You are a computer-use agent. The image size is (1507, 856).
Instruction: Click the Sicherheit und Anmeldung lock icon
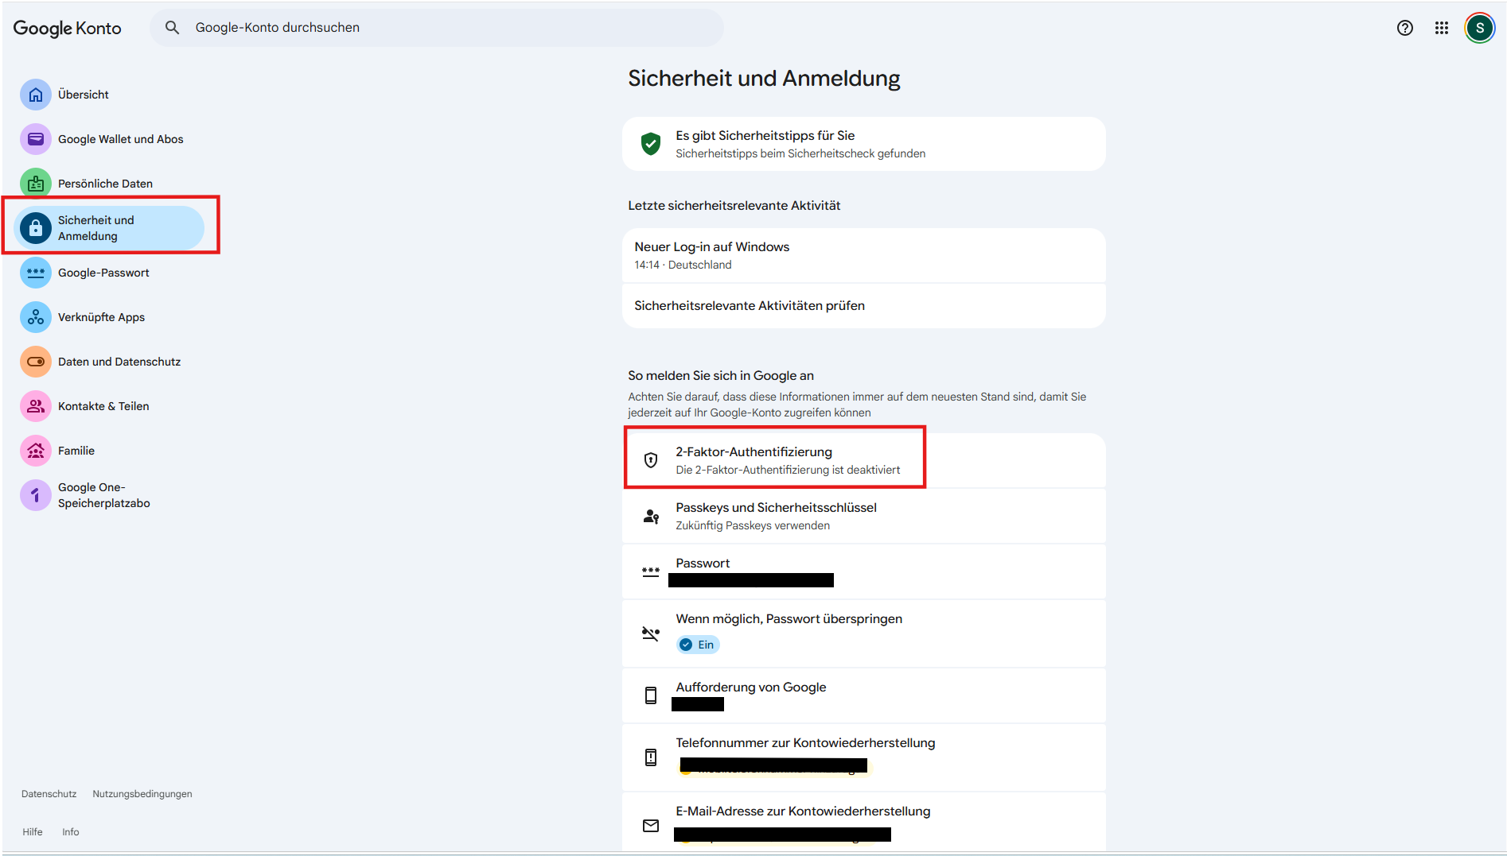coord(36,228)
